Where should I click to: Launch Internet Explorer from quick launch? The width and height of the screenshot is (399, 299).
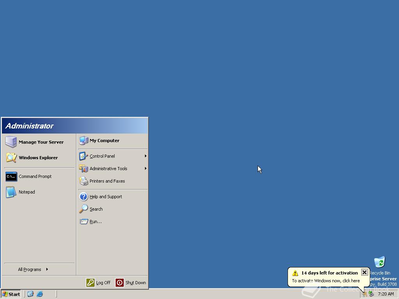[x=40, y=294]
